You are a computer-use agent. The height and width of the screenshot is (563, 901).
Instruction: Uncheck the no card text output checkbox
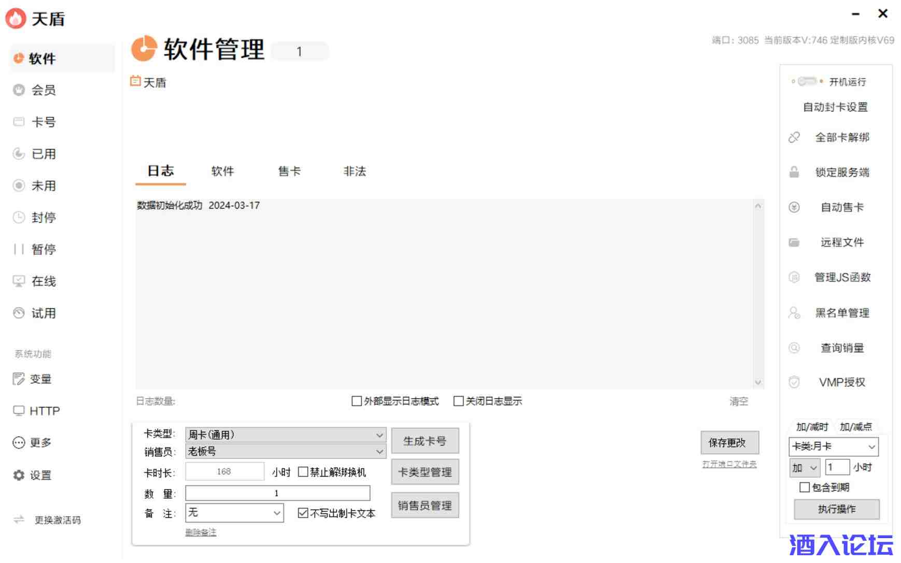click(x=303, y=513)
